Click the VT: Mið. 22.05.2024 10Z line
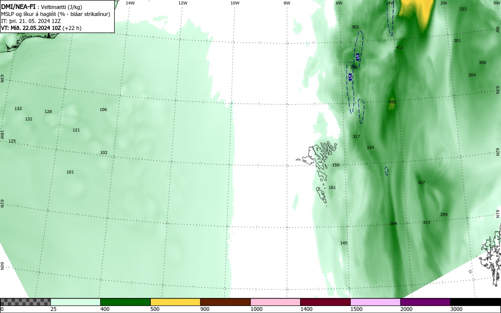Viewport: 501px width, 313px height. click(x=41, y=28)
